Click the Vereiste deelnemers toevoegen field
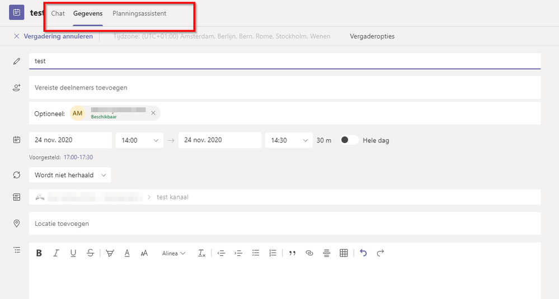Screen dimensions: 559x299 (x=284, y=88)
